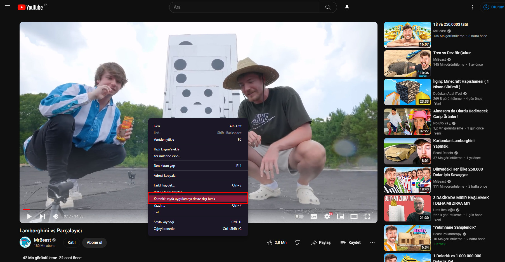Enter fullscreen with the player icon
The image size is (505, 262).
tap(367, 216)
